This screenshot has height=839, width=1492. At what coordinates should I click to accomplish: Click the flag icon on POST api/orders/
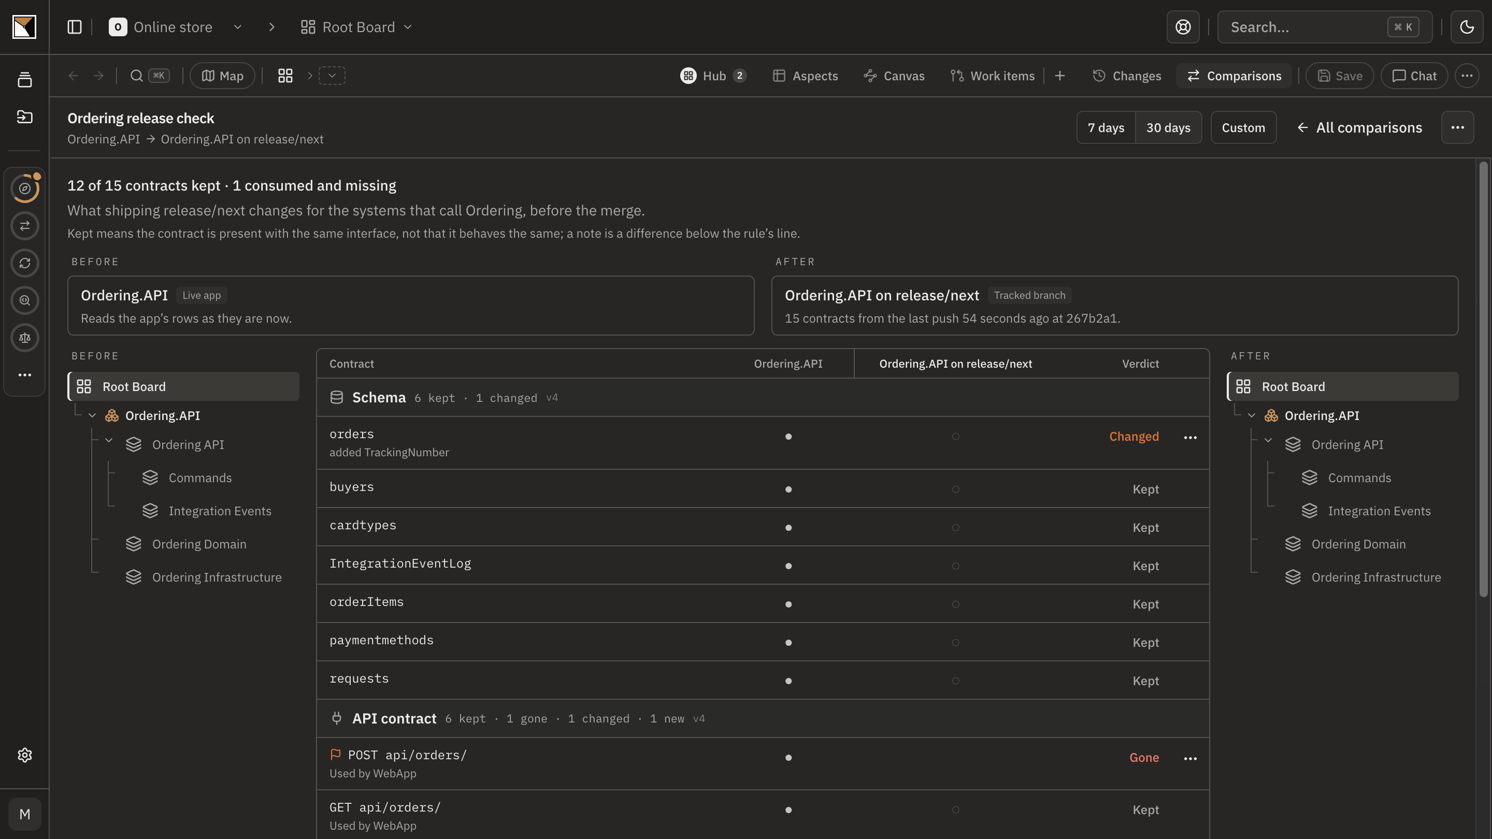click(335, 755)
